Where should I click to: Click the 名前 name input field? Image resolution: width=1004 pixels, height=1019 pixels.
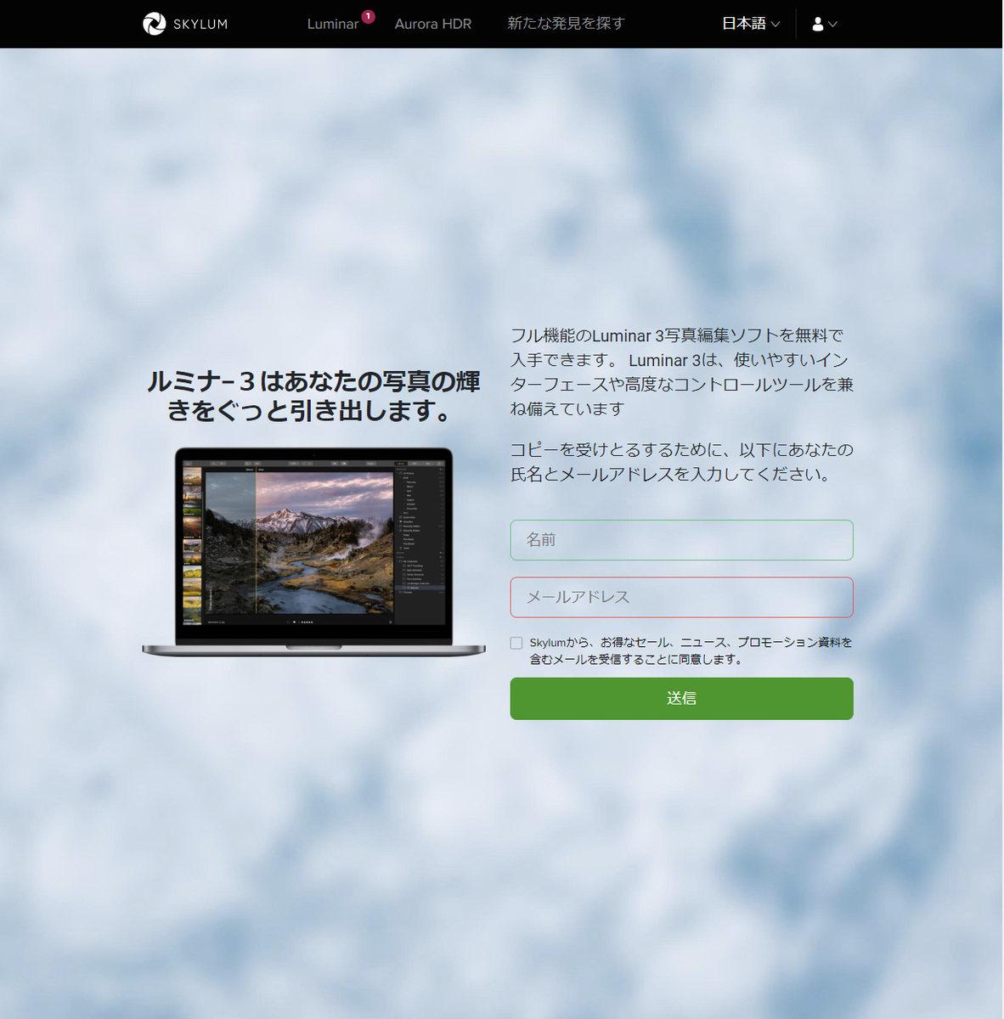(681, 540)
